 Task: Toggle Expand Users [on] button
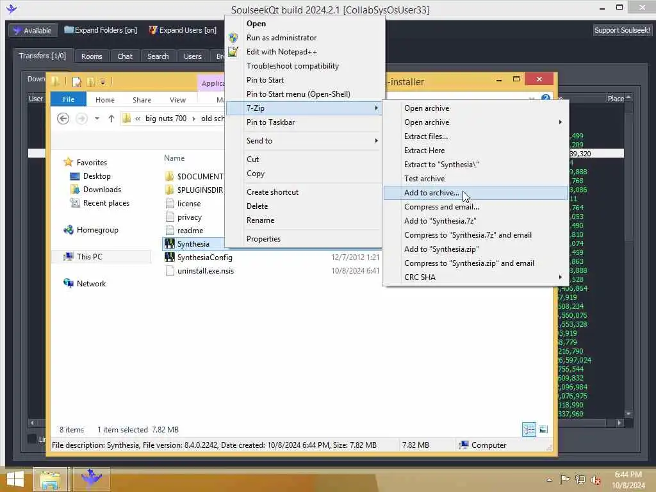(183, 30)
